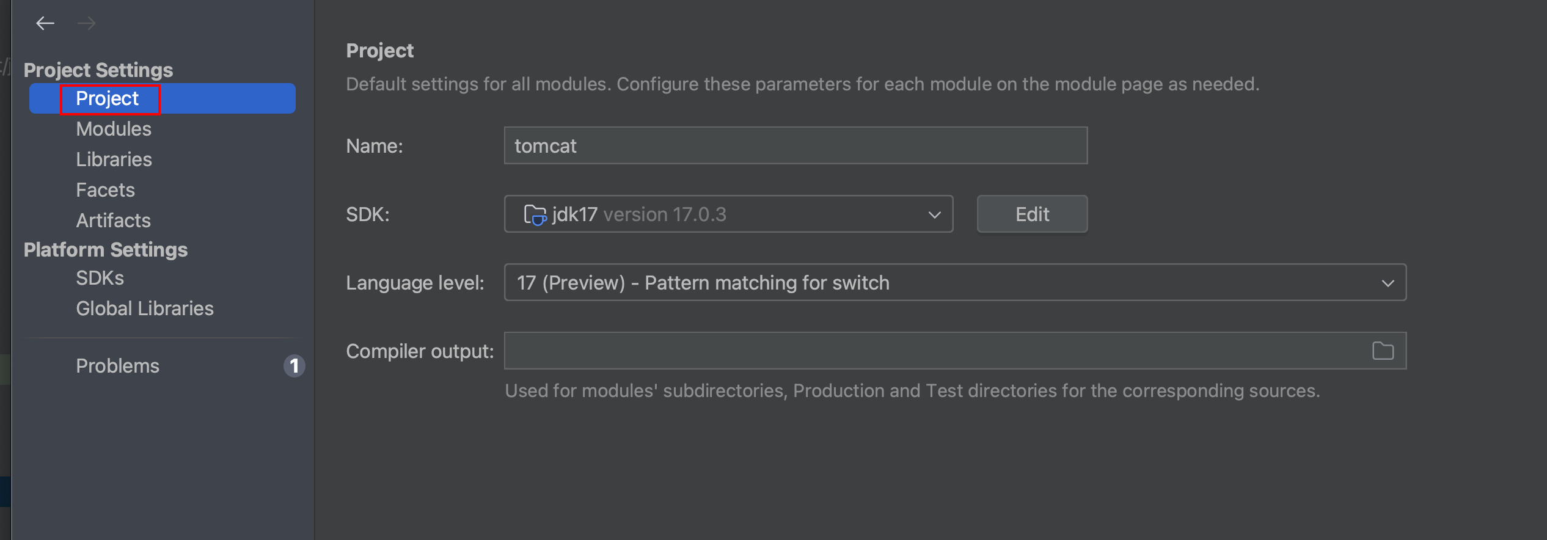Viewport: 1547px width, 540px height.
Task: Open the Modules settings page
Action: [x=114, y=130]
